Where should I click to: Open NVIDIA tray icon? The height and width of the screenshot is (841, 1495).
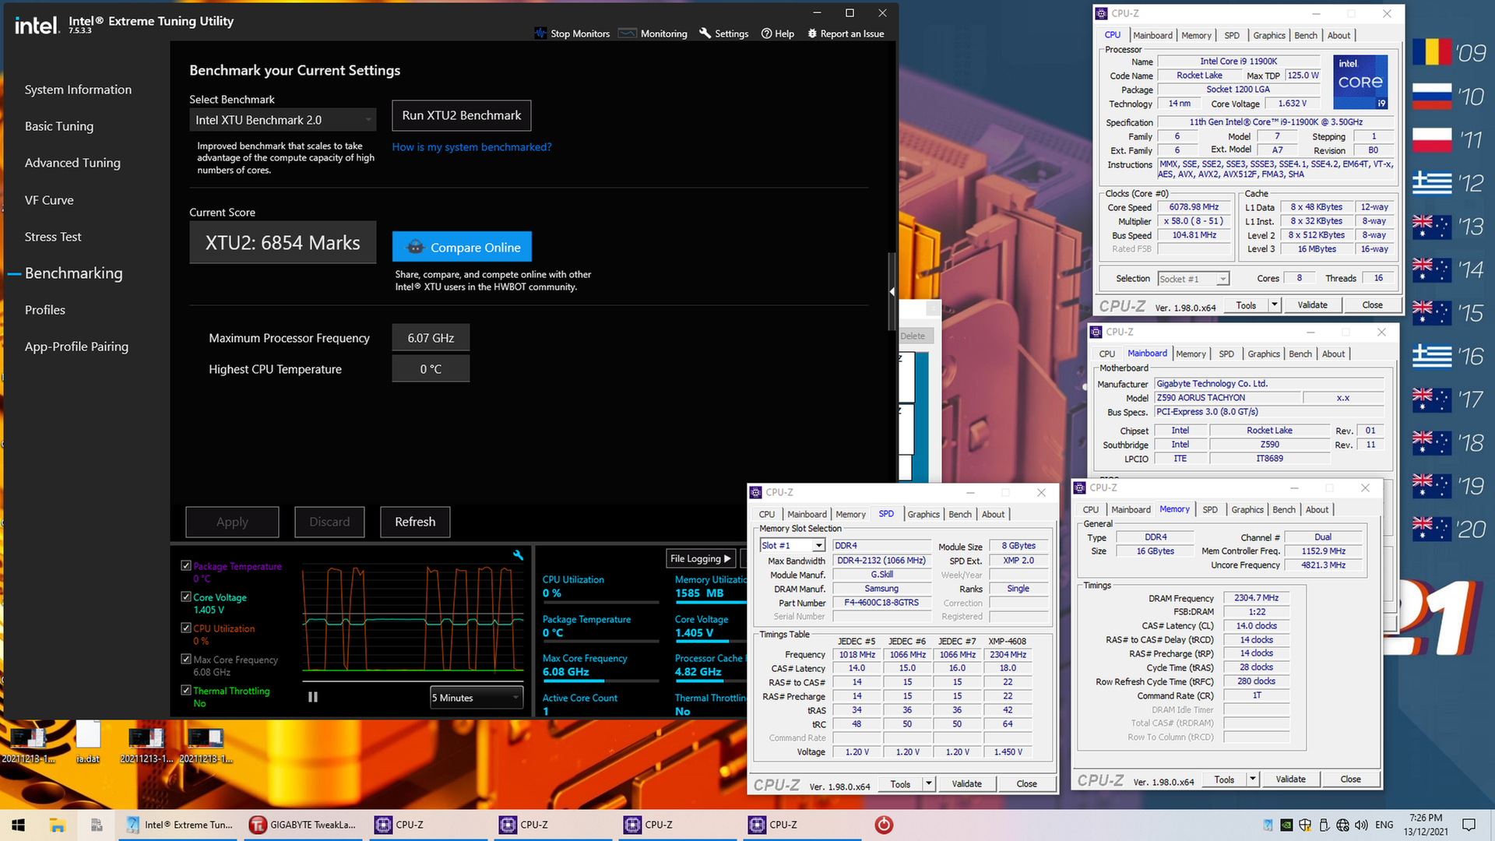point(1286,825)
